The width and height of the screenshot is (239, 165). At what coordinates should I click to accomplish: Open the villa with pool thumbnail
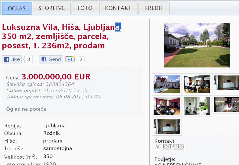pyautogui.click(x=167, y=84)
